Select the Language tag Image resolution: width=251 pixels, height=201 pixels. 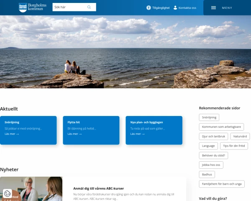coord(208,146)
